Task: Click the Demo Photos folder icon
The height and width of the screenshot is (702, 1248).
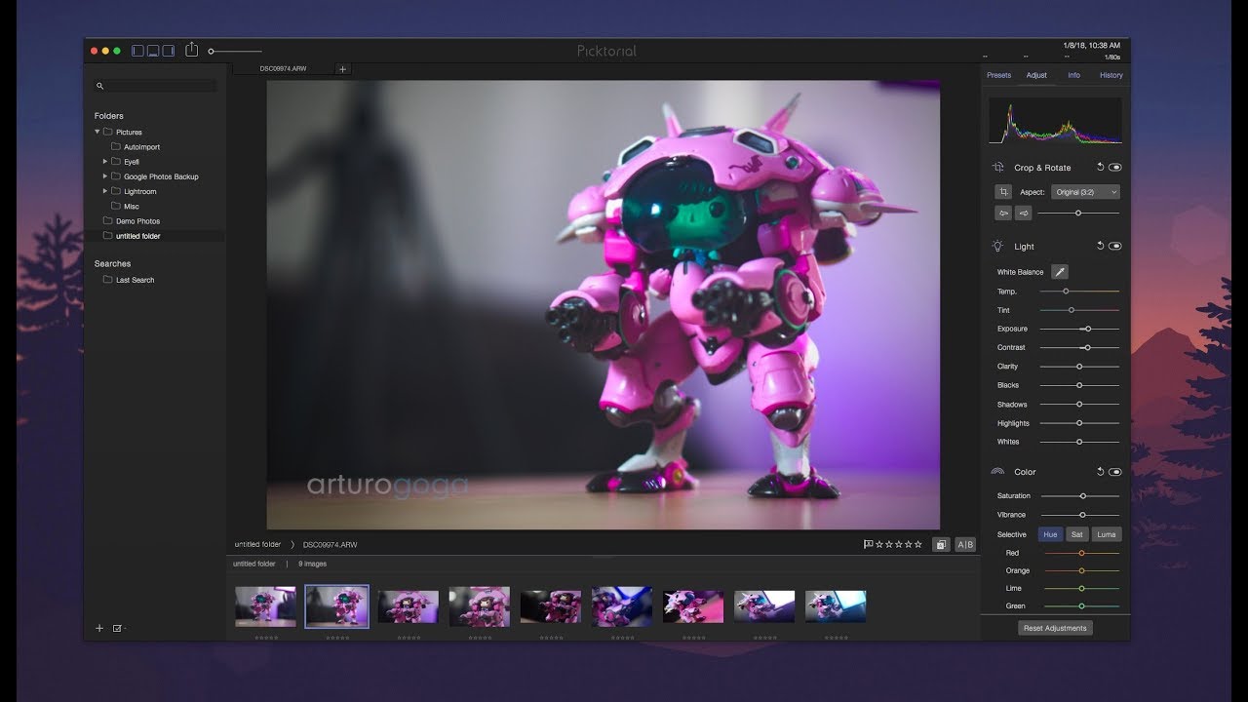Action: [x=108, y=221]
